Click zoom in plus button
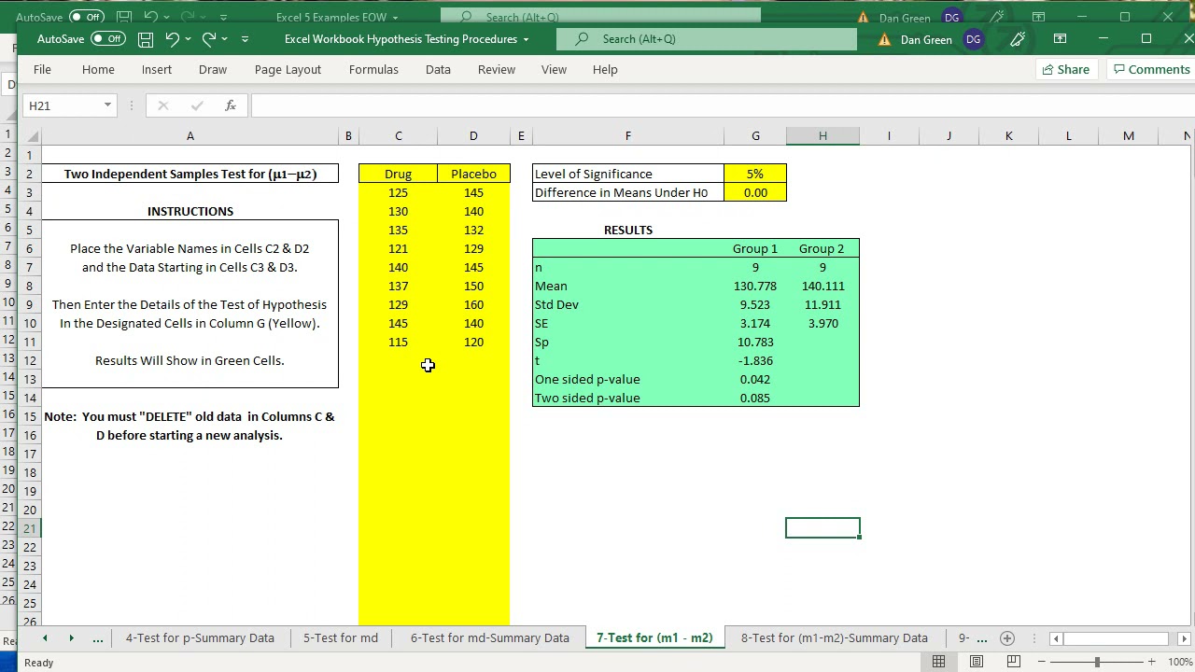Image resolution: width=1195 pixels, height=672 pixels. click(x=1151, y=662)
